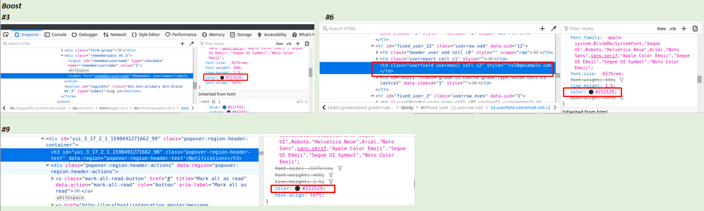Click the # href link on mark-all-read-button
The width and height of the screenshot is (704, 211).
[169, 178]
